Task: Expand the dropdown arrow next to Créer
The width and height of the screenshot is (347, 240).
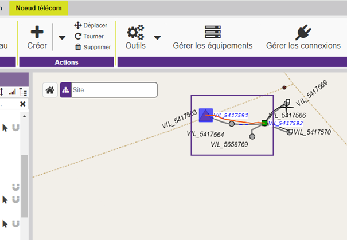Action: (x=62, y=38)
